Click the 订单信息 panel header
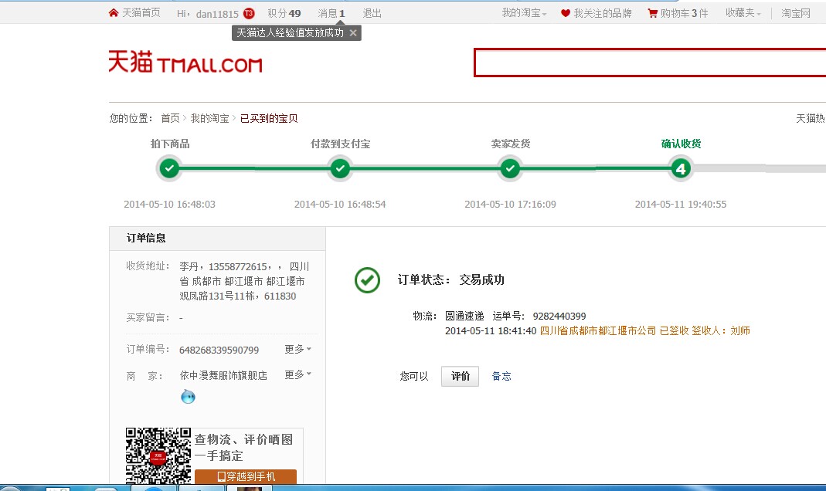 pos(217,238)
